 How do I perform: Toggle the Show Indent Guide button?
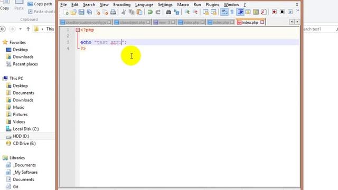point(240,12)
